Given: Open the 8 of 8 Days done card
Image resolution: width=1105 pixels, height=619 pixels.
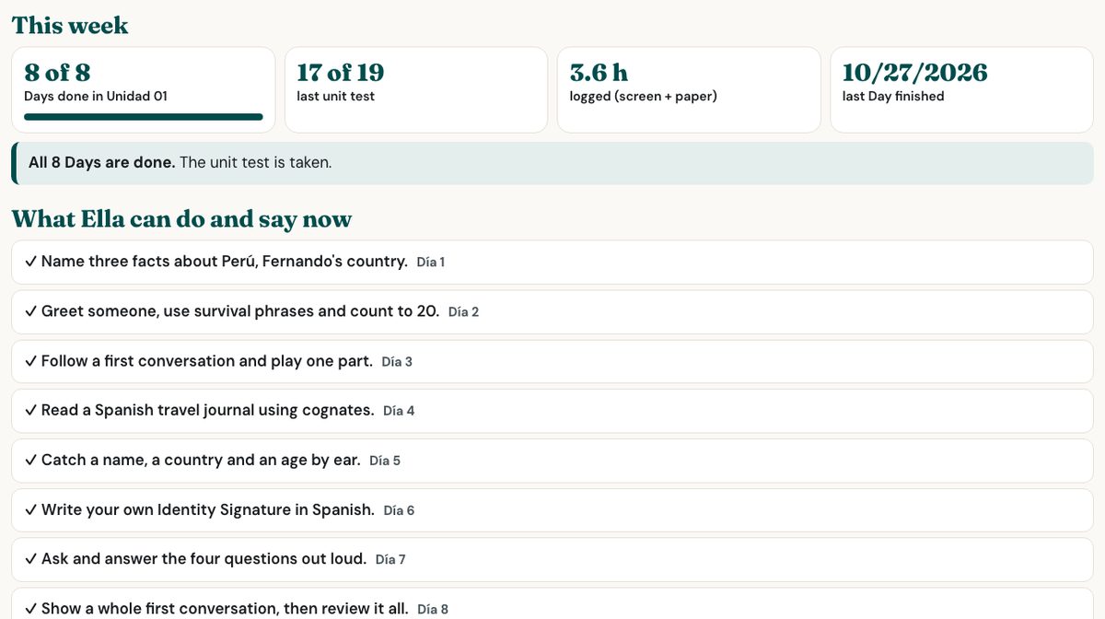Looking at the screenshot, I should [x=144, y=89].
